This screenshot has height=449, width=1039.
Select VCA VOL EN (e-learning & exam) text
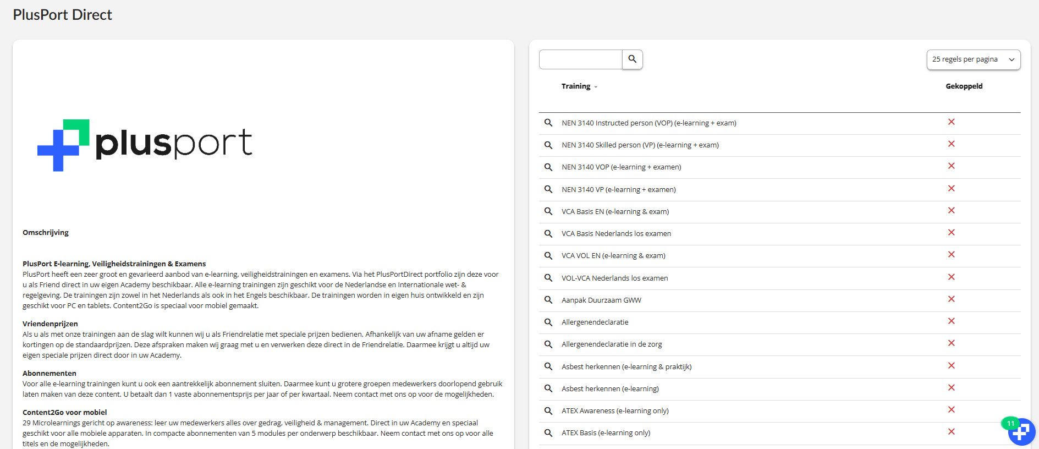(613, 256)
